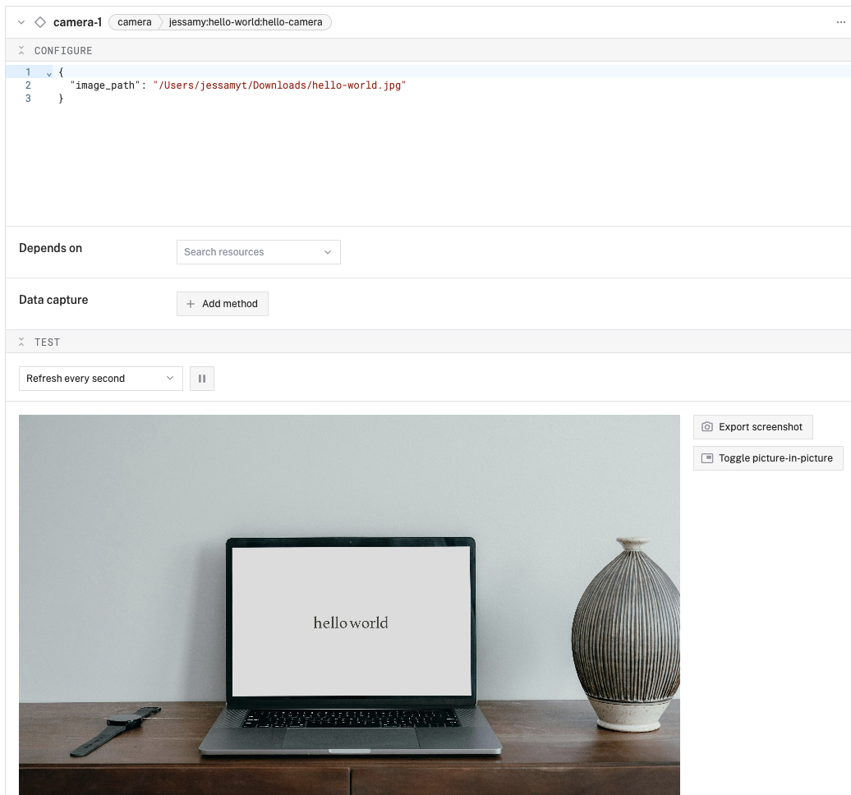Click the image_path value in JSON editor
Image resolution: width=851 pixels, height=795 pixels.
279,85
